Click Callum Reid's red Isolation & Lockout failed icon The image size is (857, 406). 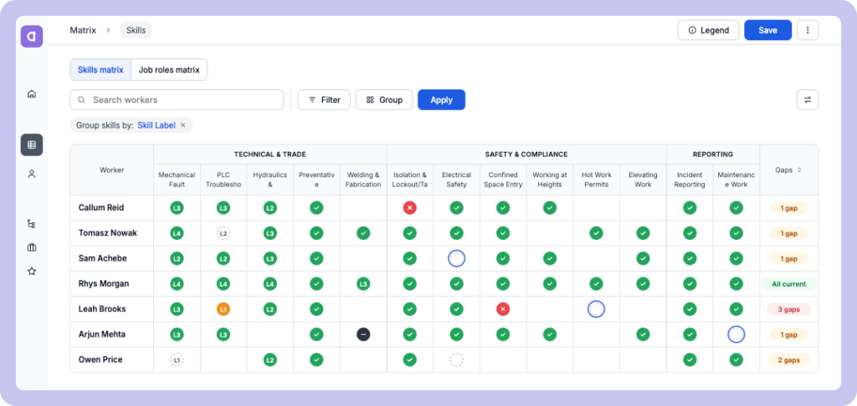[410, 208]
